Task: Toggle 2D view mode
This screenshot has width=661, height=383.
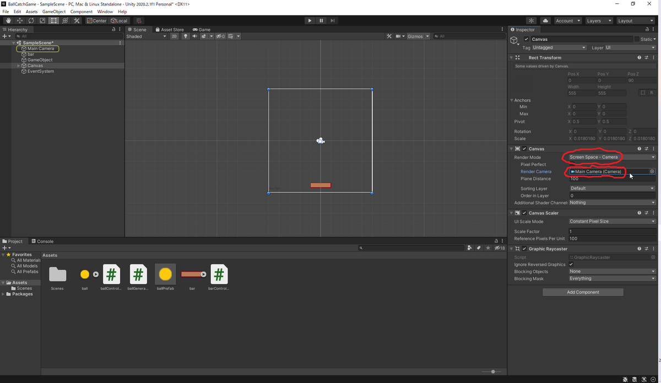Action: click(175, 36)
